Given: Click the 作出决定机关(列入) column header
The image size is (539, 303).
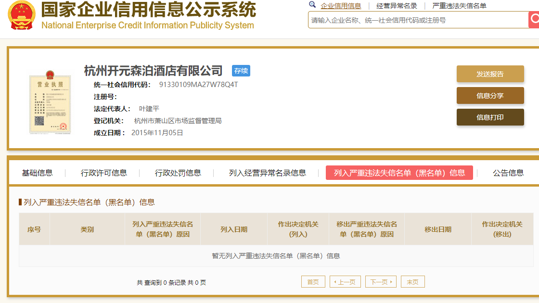Looking at the screenshot, I should click(x=298, y=229).
